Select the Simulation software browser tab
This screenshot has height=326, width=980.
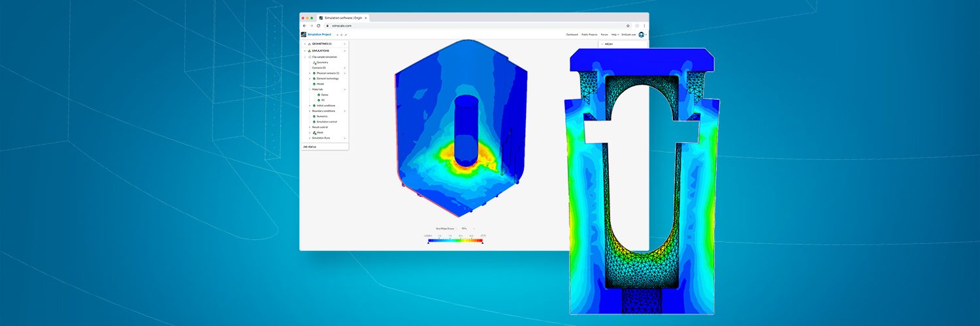tap(343, 18)
